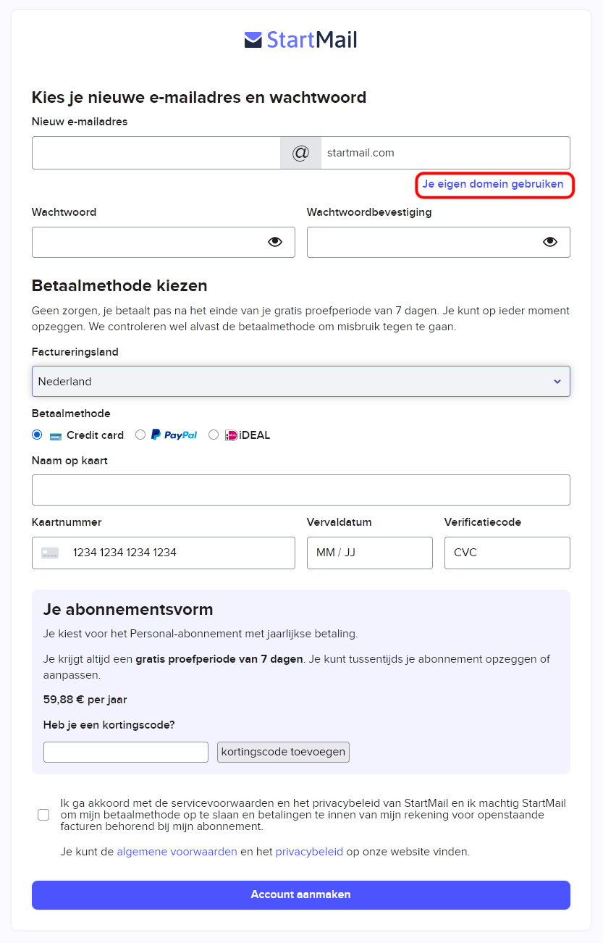Show password with the Wachtwoord eye icon
Screen dimensions: 603x943
275,242
